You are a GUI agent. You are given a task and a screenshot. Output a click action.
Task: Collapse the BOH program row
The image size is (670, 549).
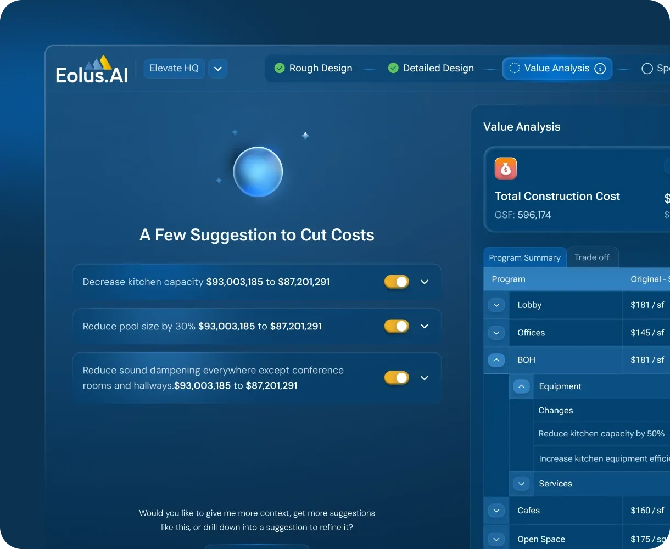point(496,360)
